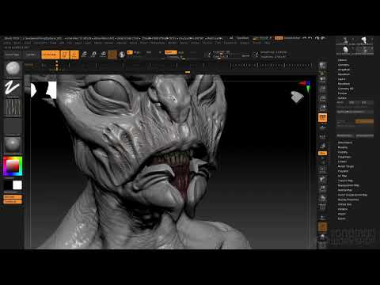Toggle the Zsub button
Image resolution: width=380 pixels, height=285 pixels.
pyautogui.click(x=181, y=52)
